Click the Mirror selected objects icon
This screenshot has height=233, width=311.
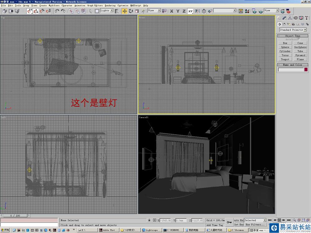[x=197, y=11]
